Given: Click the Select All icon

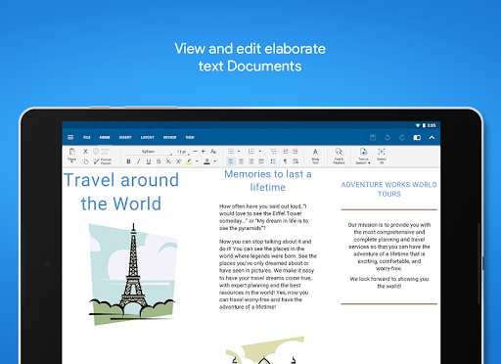Looking at the screenshot, I should pos(382,156).
